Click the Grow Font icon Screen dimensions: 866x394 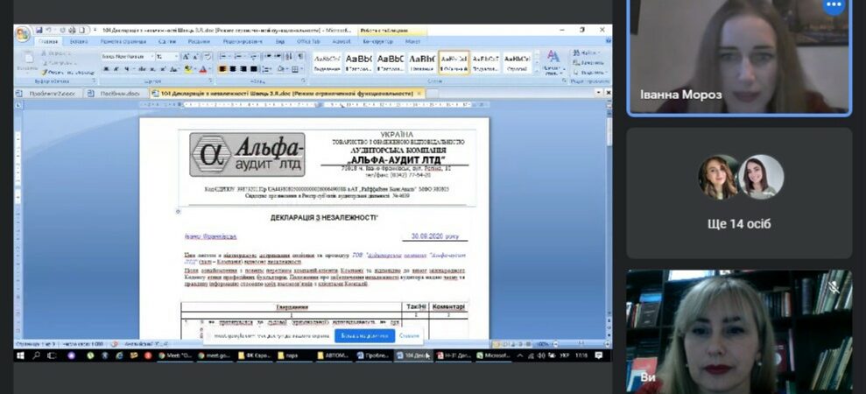(186, 56)
